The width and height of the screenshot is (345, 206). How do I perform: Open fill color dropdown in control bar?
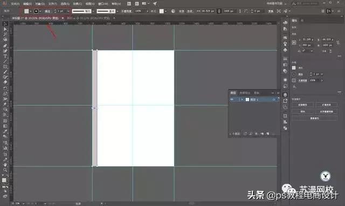click(31, 11)
